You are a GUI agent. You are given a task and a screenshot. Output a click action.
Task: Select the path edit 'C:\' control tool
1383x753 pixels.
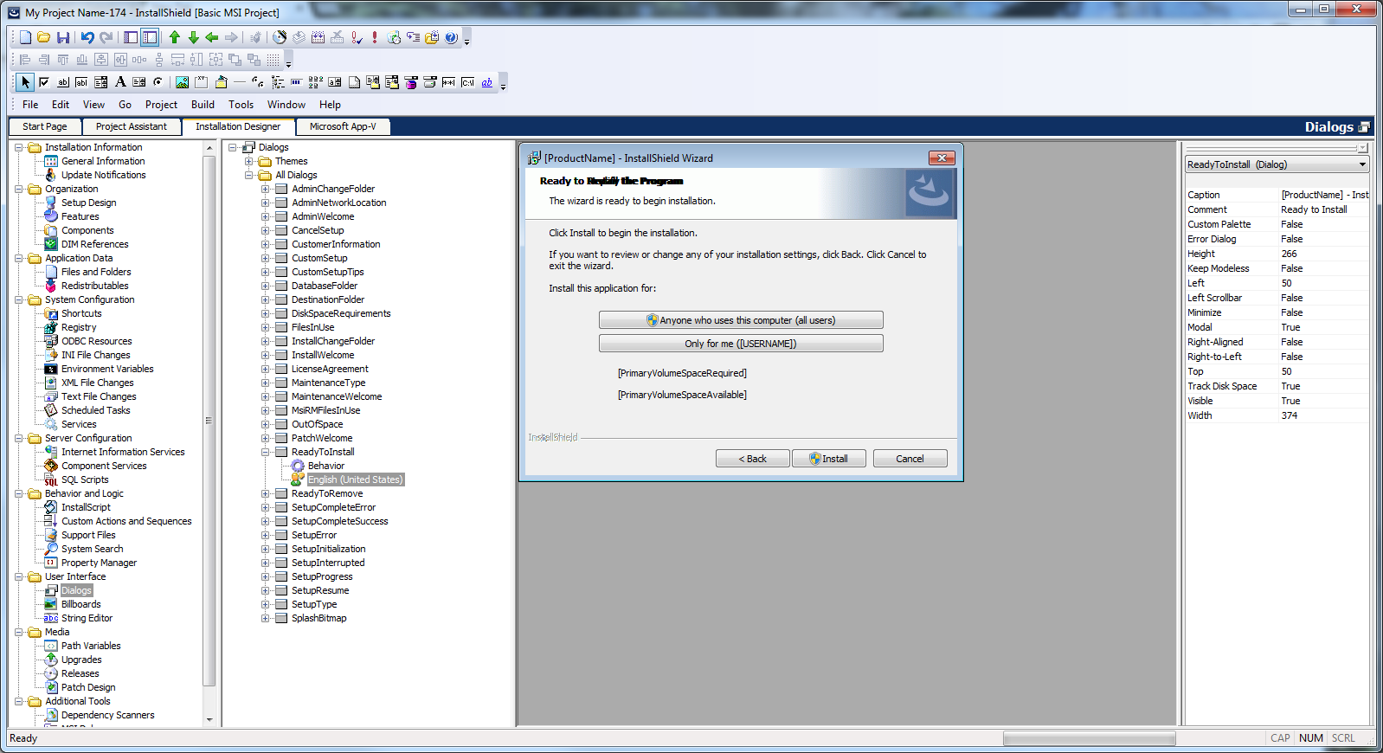[x=467, y=82]
